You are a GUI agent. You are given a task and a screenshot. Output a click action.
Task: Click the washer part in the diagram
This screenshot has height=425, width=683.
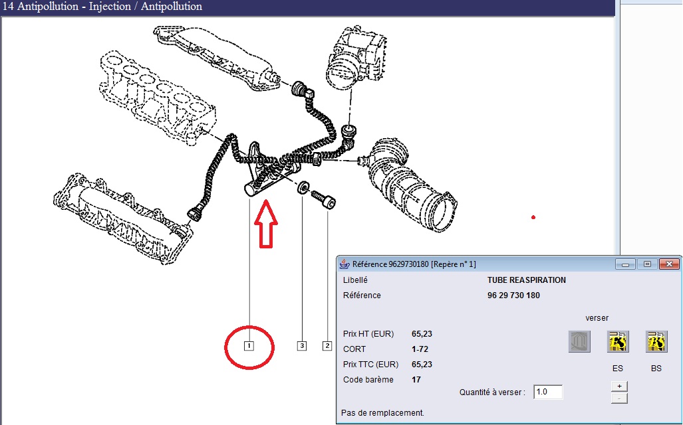303,189
